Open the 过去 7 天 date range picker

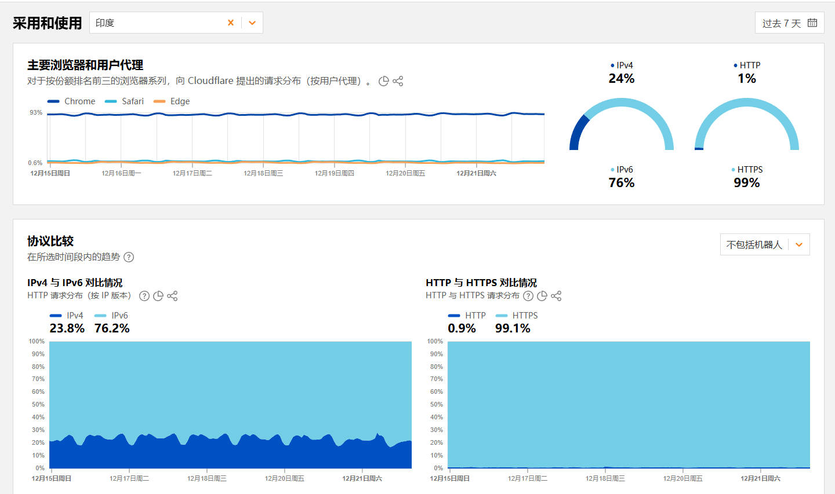pyautogui.click(x=789, y=23)
